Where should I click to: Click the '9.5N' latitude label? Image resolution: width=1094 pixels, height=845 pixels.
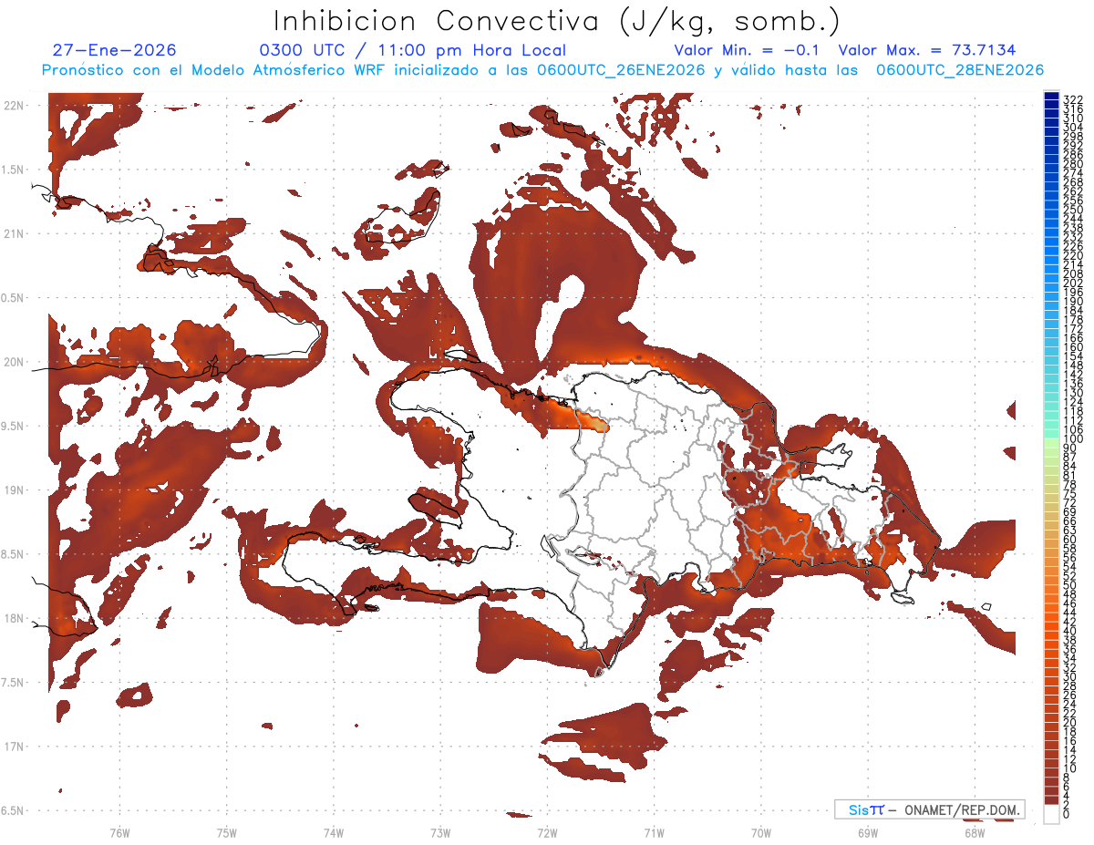(x=14, y=426)
